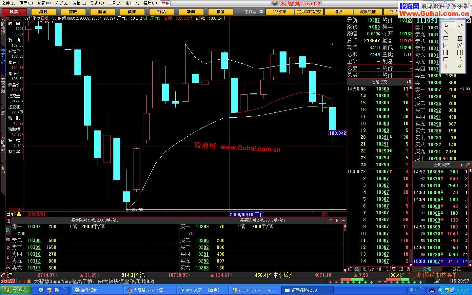
Task: Expand the 分时成交 panel arrow
Action: 462,165
